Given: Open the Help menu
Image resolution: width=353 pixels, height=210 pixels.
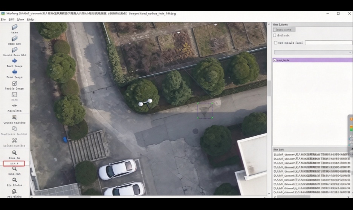Looking at the screenshot, I should [x=30, y=20].
